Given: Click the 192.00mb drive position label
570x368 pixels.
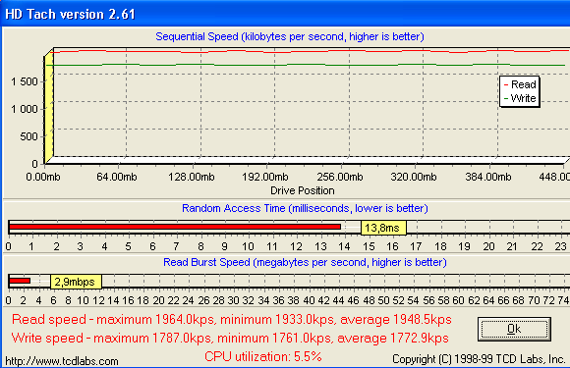Looking at the screenshot, I should click(265, 177).
